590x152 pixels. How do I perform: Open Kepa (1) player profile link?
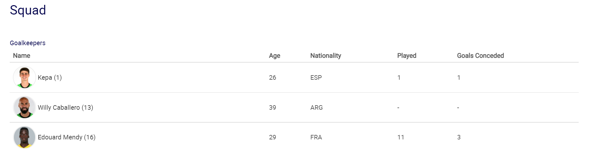click(x=50, y=77)
